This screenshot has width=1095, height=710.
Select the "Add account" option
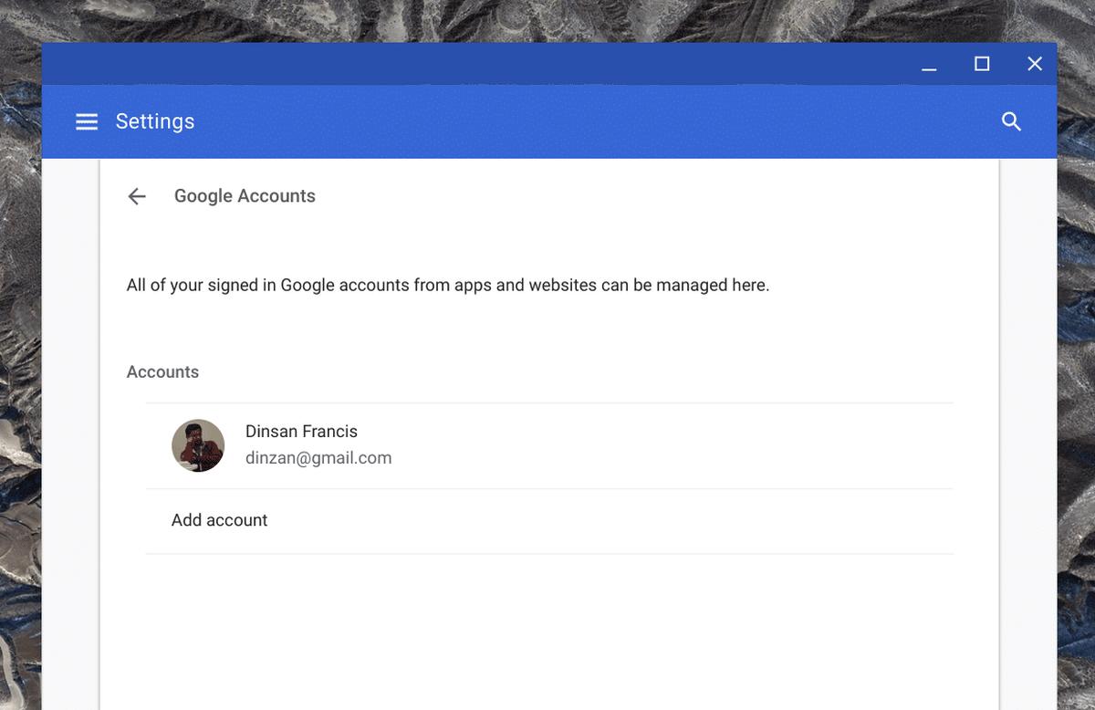pos(220,520)
